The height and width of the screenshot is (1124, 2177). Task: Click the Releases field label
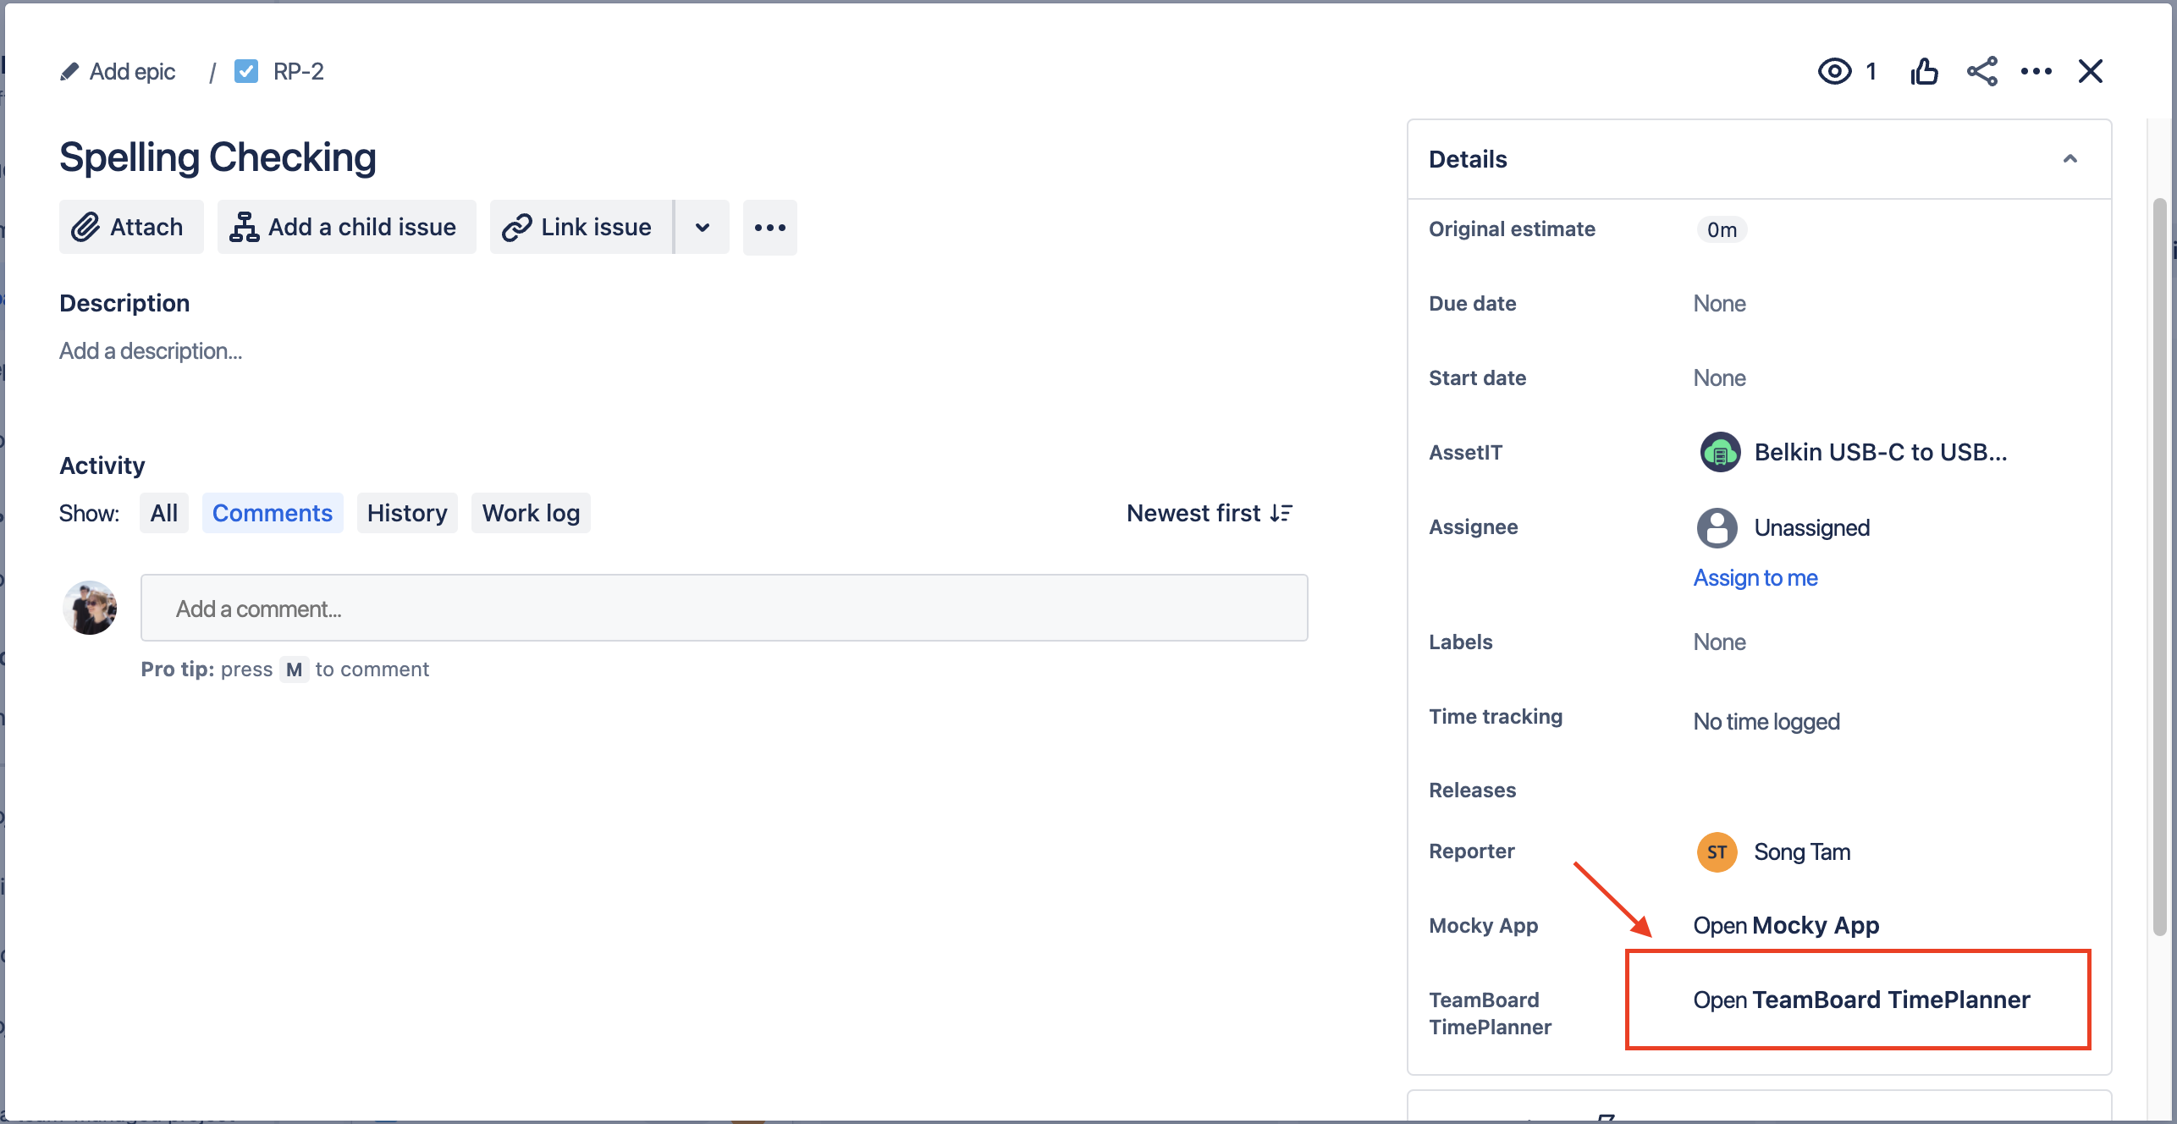(1472, 790)
